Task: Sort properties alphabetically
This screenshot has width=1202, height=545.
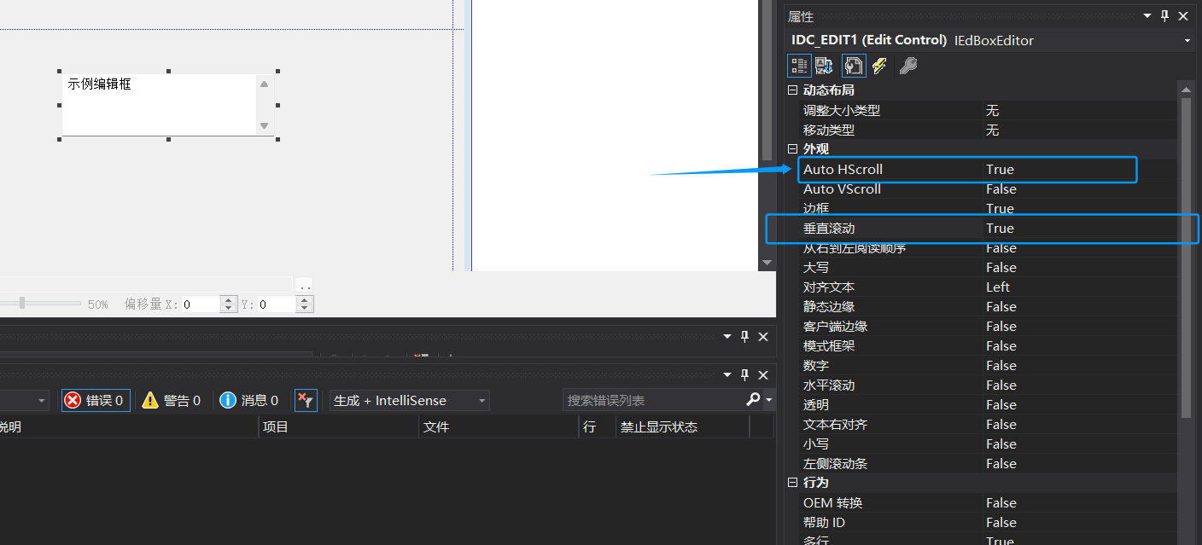Action: coord(825,66)
